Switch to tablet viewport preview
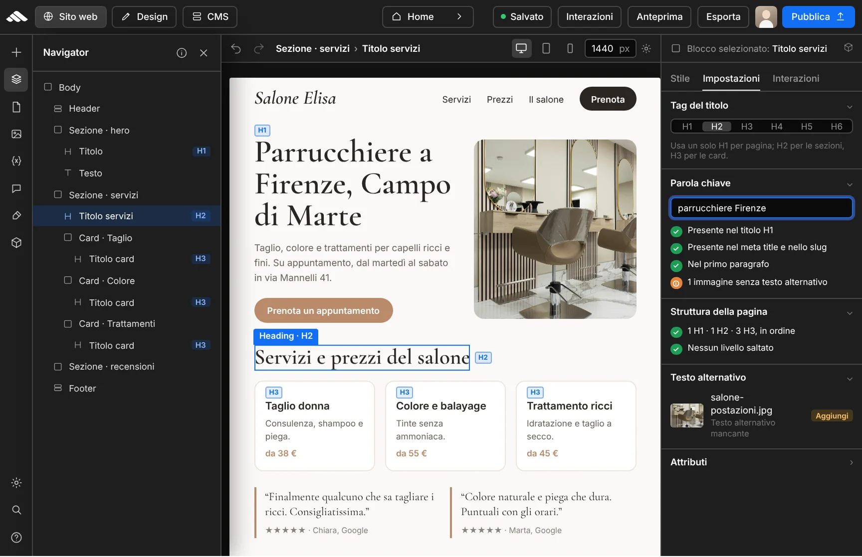Screen dimensions: 862x557 point(546,48)
